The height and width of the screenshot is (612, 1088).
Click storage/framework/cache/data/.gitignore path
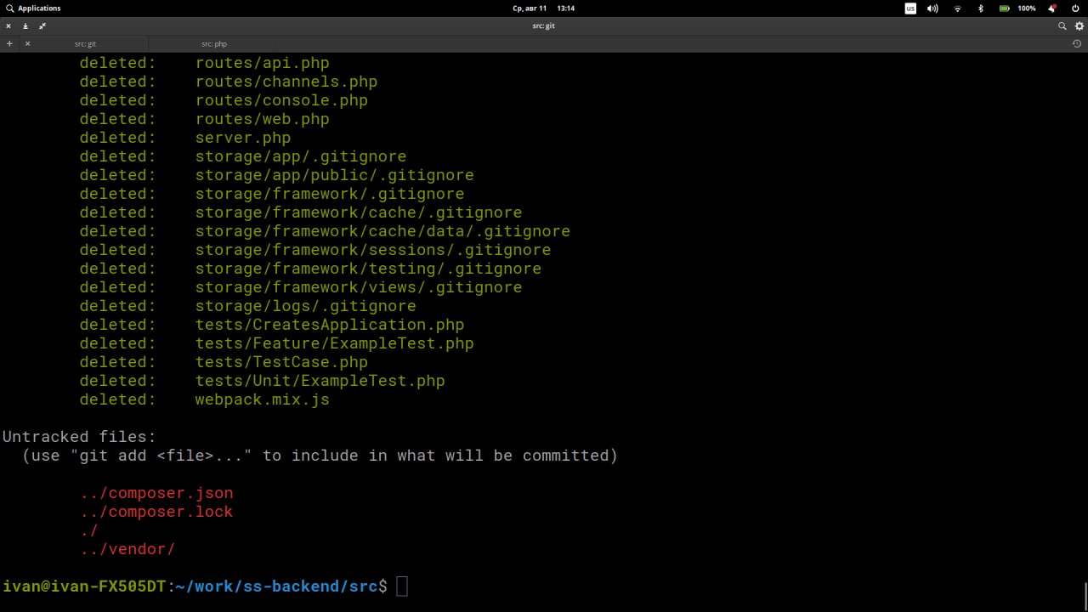point(382,231)
